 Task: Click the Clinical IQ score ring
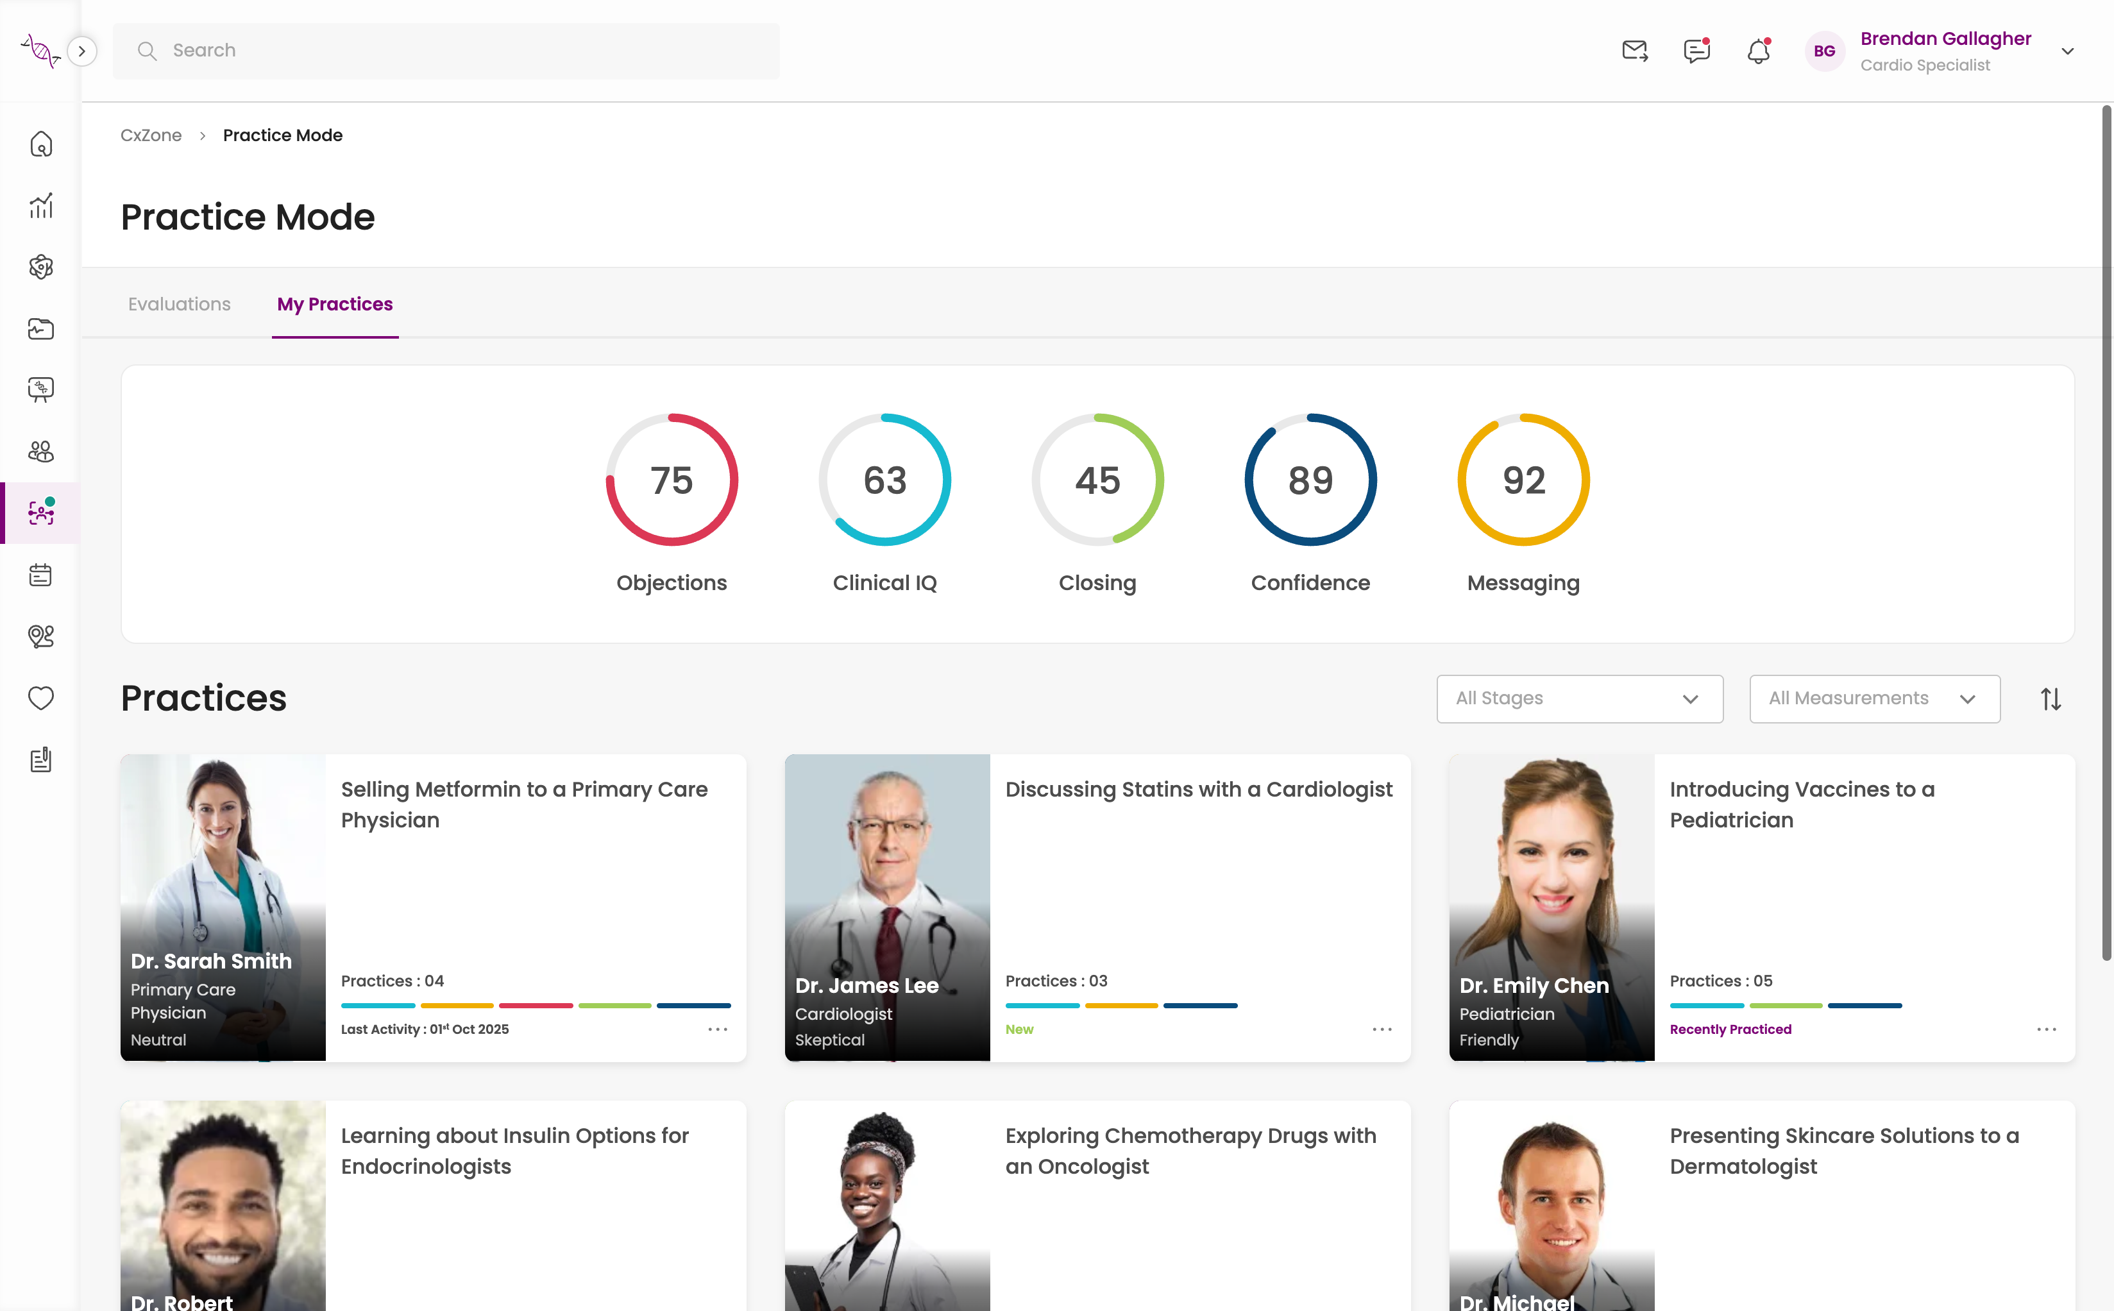point(884,480)
